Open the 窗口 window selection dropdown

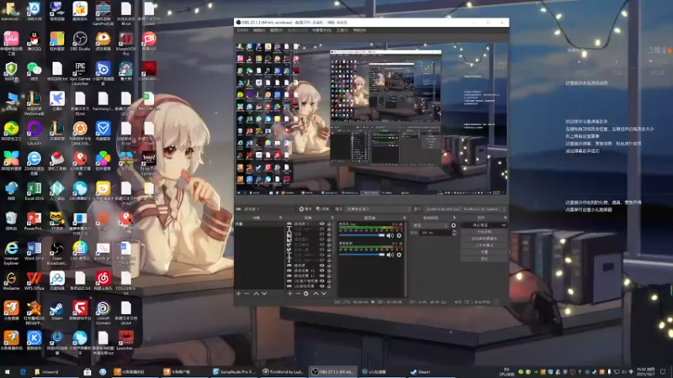coord(465,208)
